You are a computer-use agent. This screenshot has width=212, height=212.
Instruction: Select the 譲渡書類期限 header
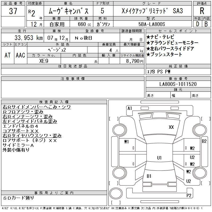(132, 31)
